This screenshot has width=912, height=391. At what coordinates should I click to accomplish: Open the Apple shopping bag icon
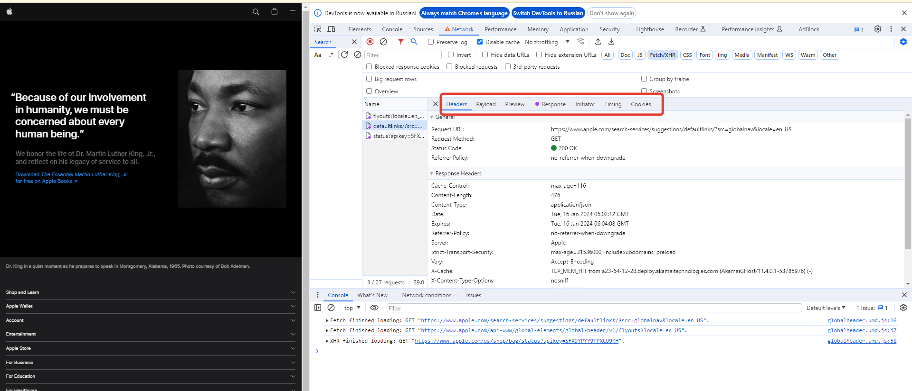pos(274,11)
